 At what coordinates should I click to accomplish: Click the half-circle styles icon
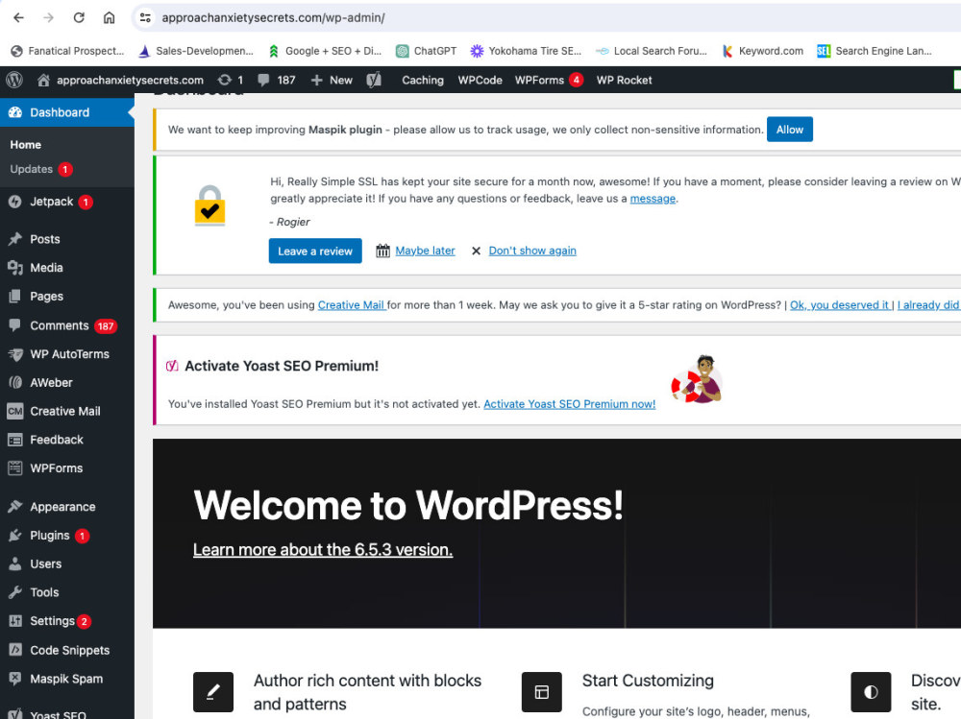871,692
